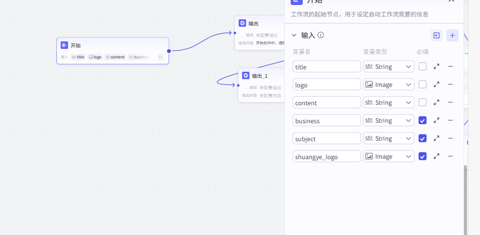Select the 开始 node on canvas
Screen dimensions: 480x235
[x=112, y=45]
